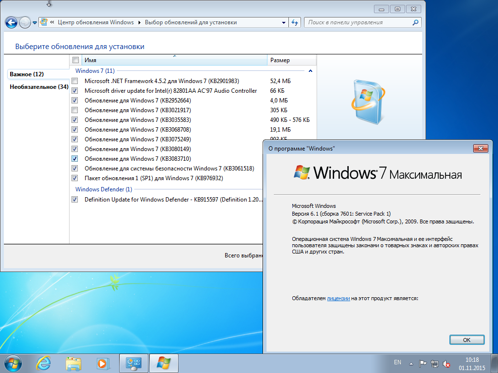Screen dimensions: 498x373
Task: Check the .NET Framework 4.5.2 KB2901983 update
Action: coord(74,81)
